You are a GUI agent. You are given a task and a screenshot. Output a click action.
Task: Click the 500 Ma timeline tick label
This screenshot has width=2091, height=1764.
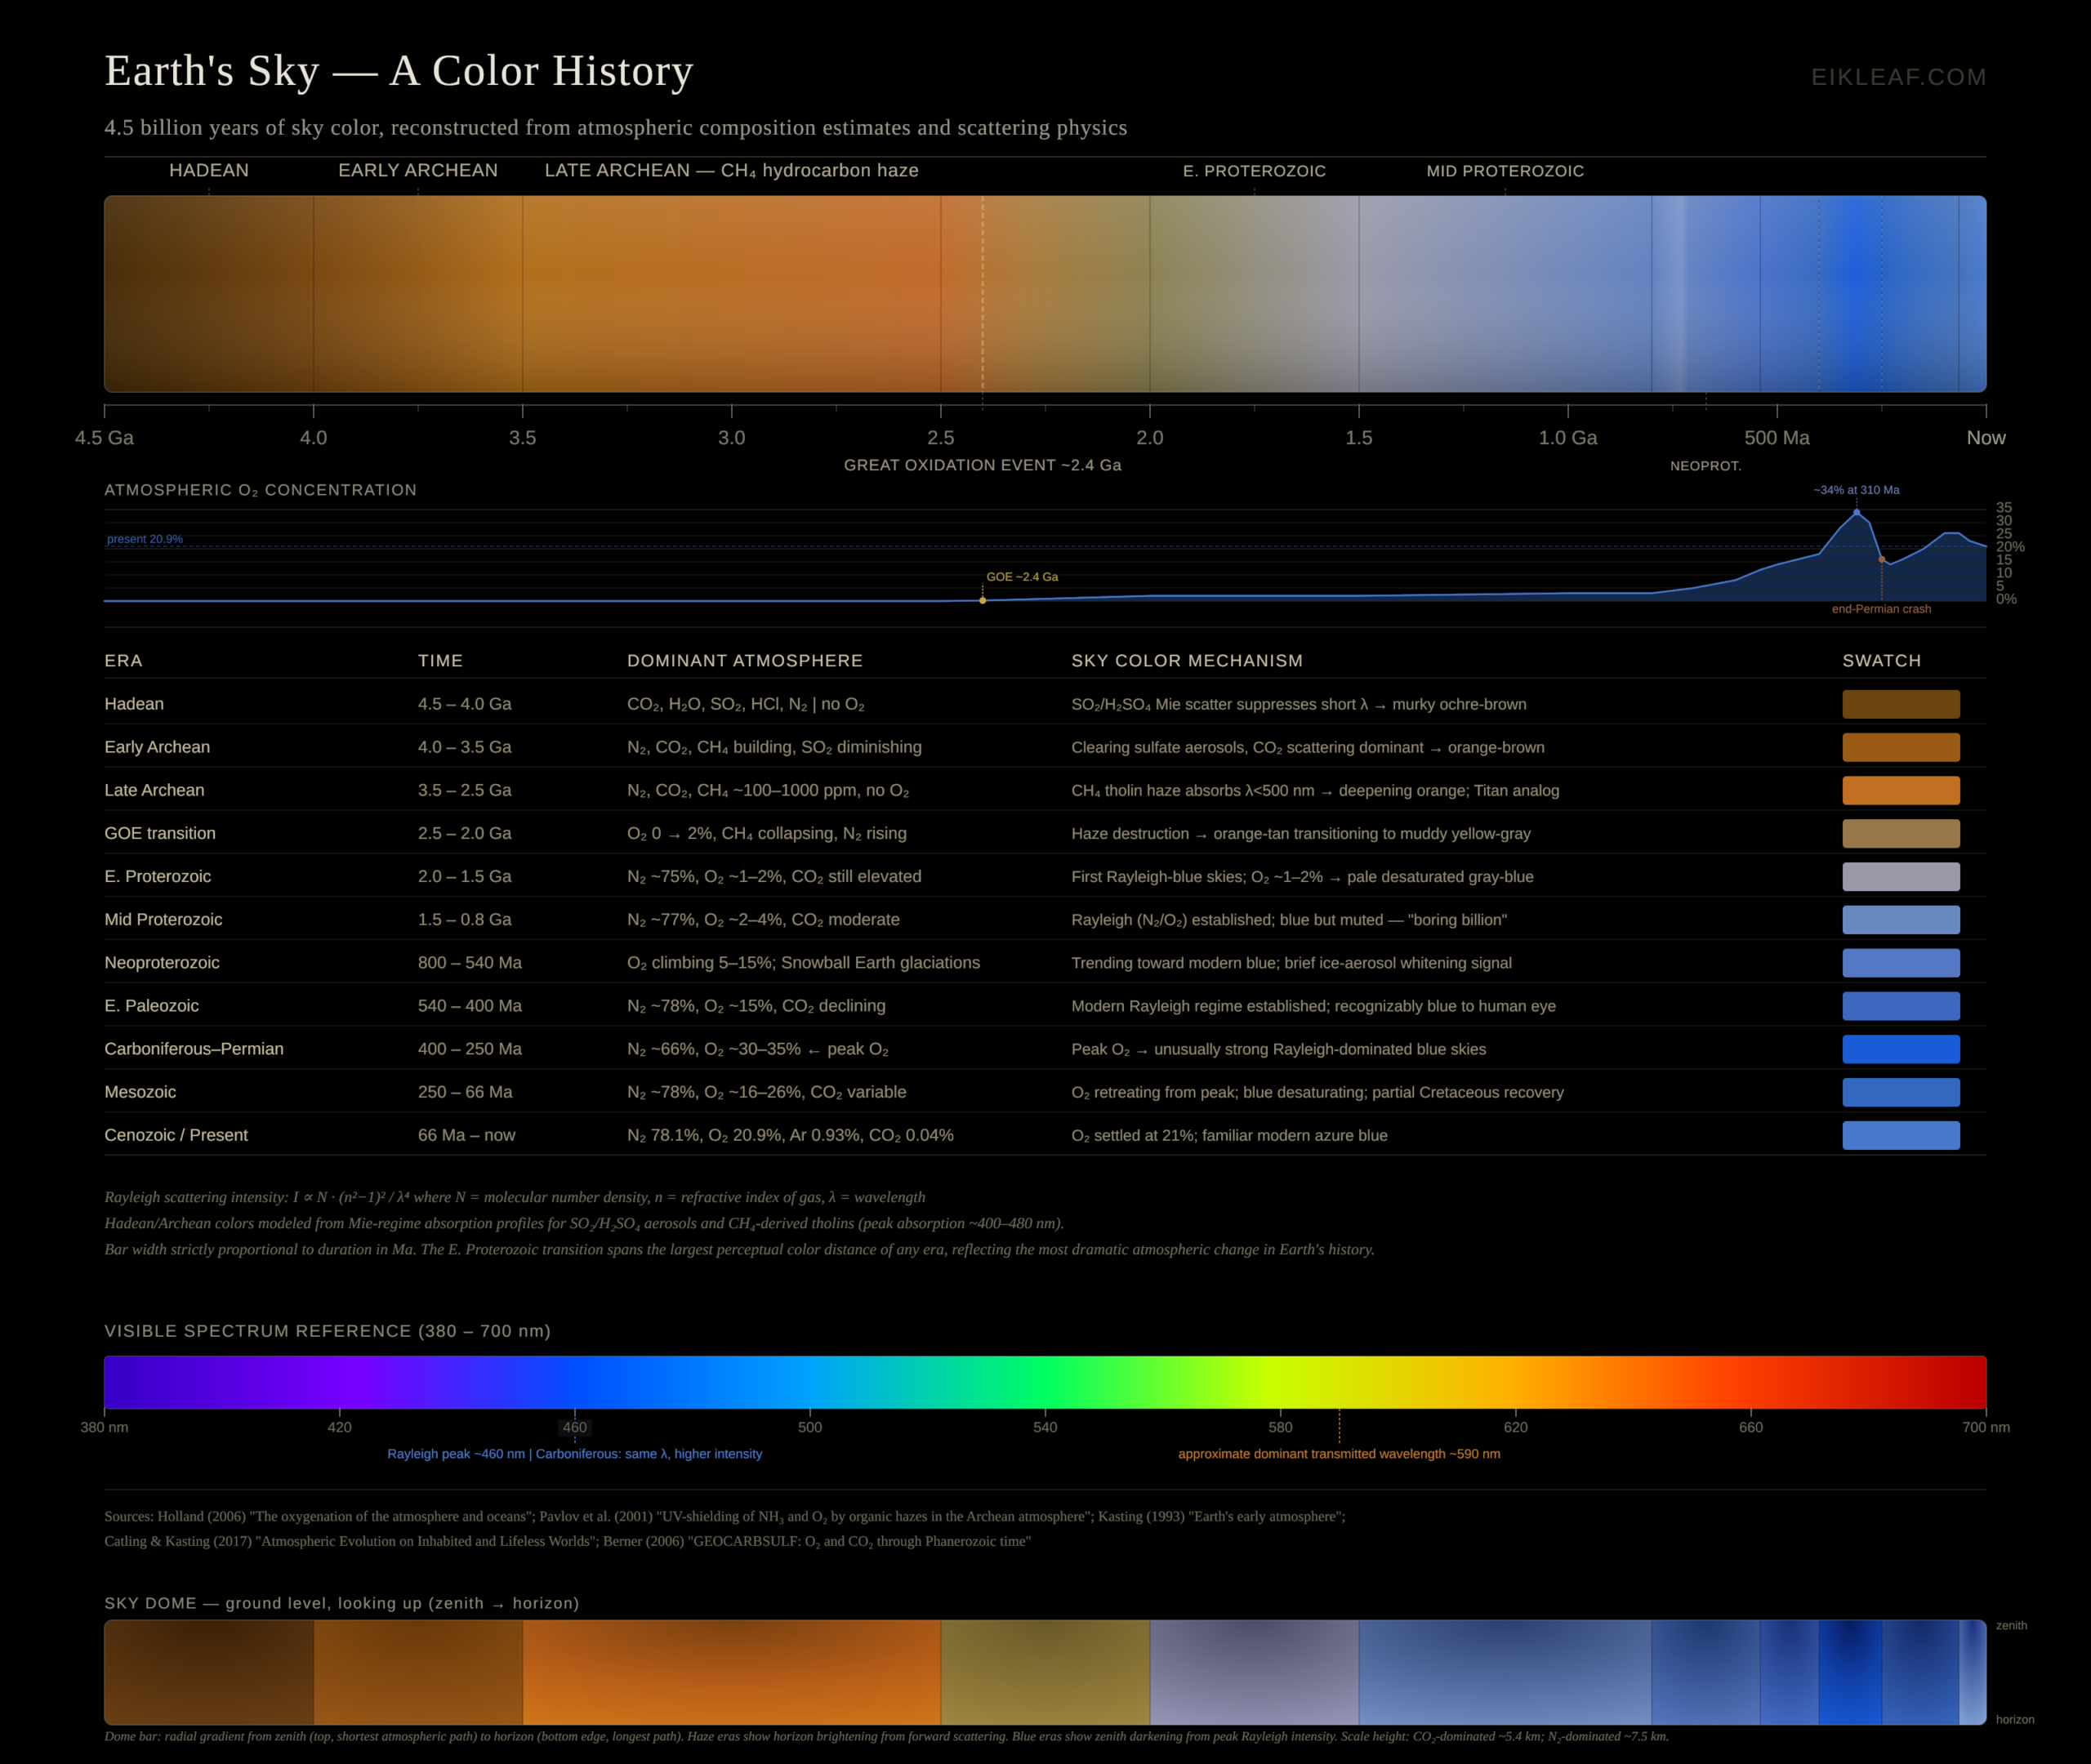click(1776, 438)
